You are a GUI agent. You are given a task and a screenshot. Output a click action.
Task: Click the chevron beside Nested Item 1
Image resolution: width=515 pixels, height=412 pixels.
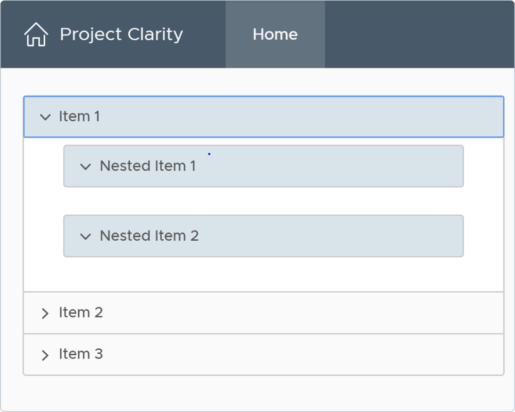pyautogui.click(x=86, y=166)
